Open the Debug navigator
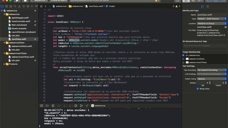This screenshot has width=228, height=128. pyautogui.click(x=28, y=6)
